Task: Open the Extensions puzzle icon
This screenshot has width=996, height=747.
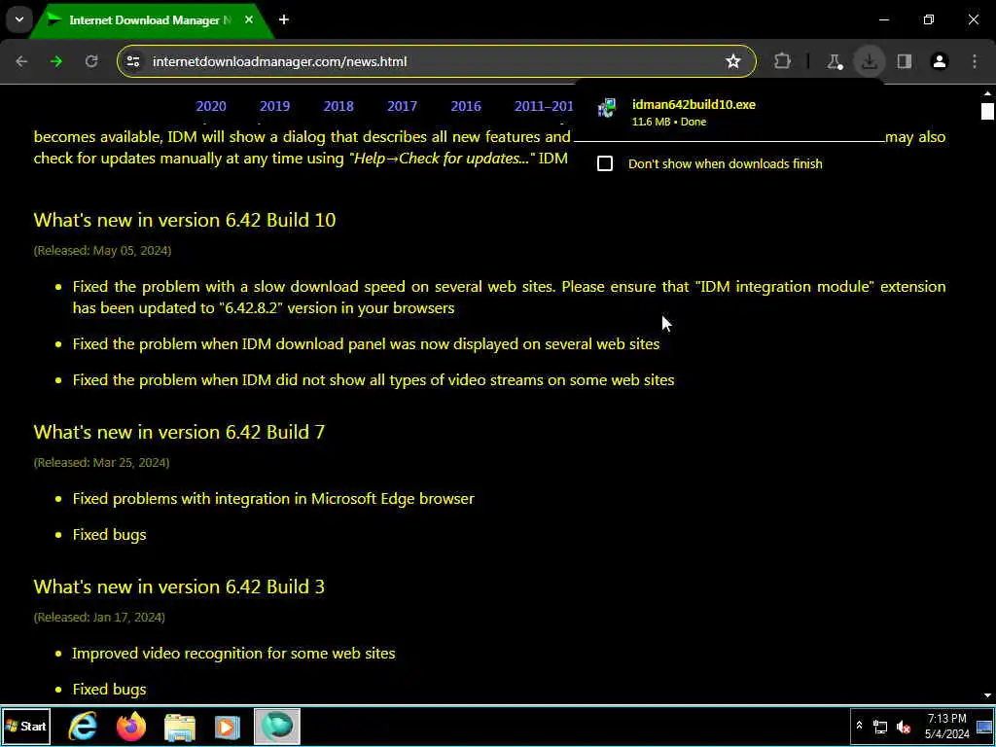Action: 783,61
